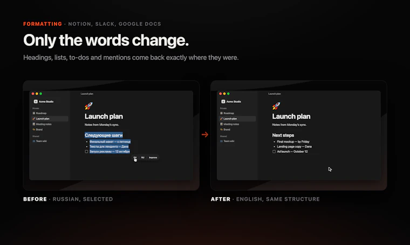Click the Launch plan sidebar icon in the After window
Image resolution: width=410 pixels, height=245 pixels.
[221, 118]
